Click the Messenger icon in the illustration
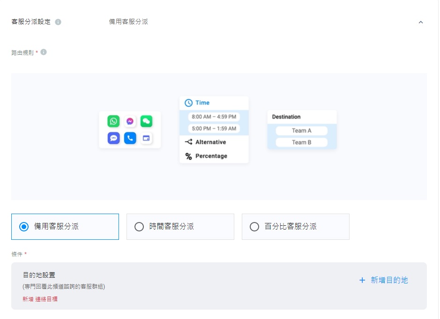The width and height of the screenshot is (440, 319). pos(130,121)
